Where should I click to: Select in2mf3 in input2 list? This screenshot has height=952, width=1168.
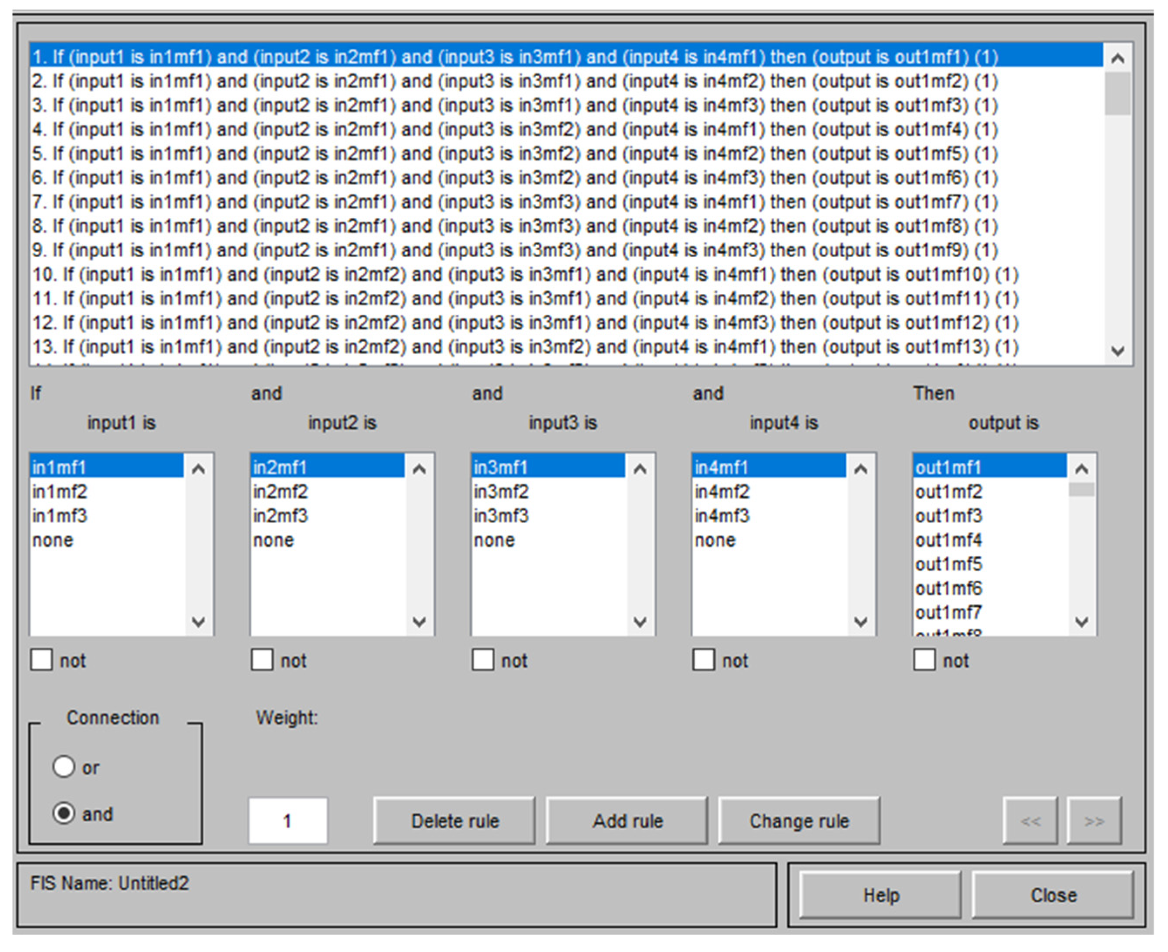coord(281,515)
